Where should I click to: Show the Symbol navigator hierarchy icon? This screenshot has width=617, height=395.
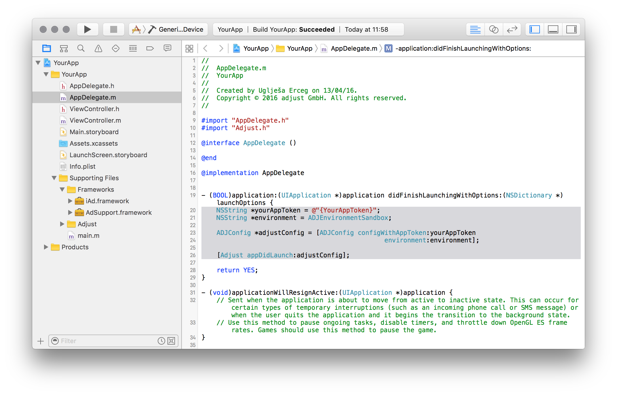point(64,48)
